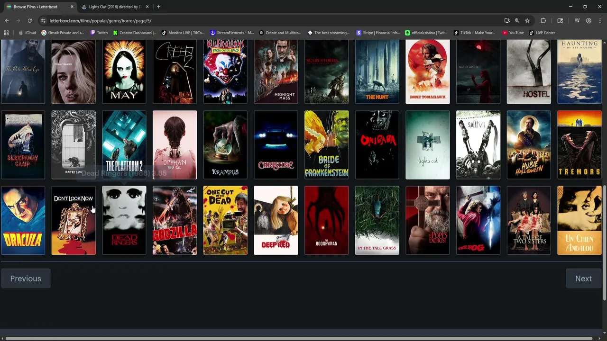Open the Hostel poster
The width and height of the screenshot is (607, 341).
coord(529,72)
